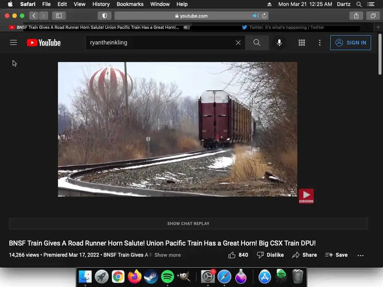Open System Preferences in the Dock

(x=208, y=277)
